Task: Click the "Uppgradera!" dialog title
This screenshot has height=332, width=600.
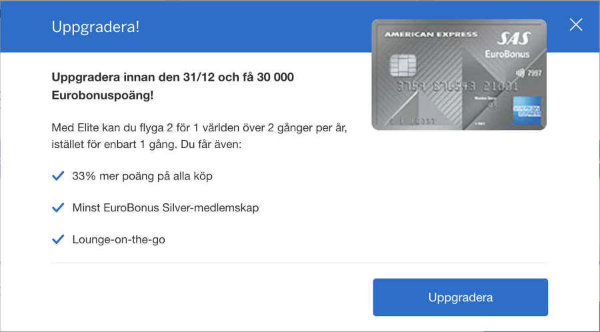Action: click(x=95, y=27)
